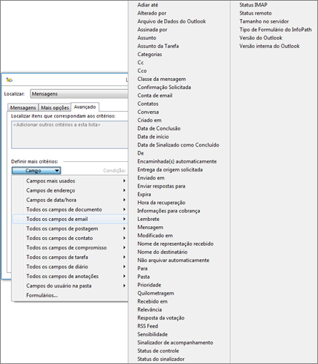This screenshot has height=364, width=318.
Task: Expand Todos os campos de documento
Action: tap(70, 209)
